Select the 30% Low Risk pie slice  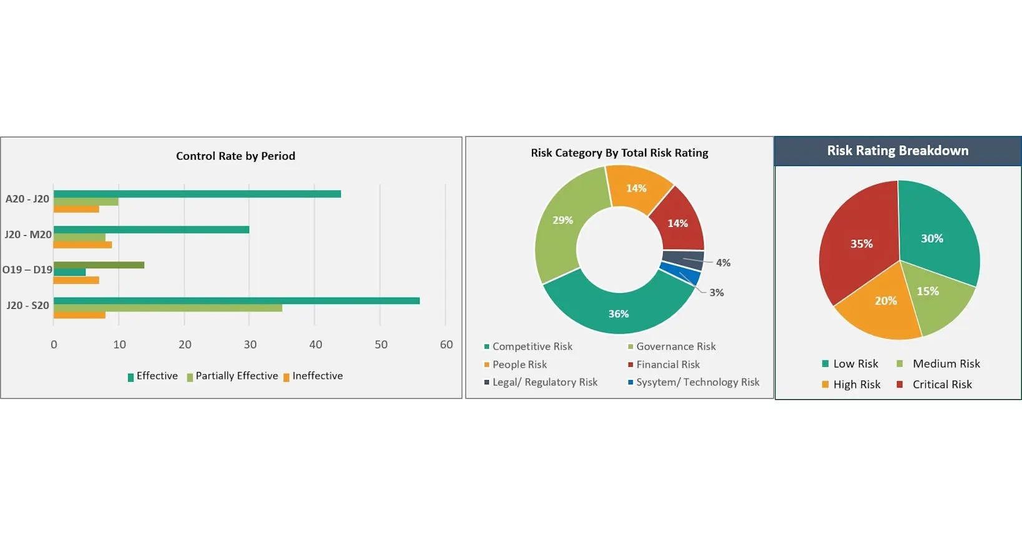click(936, 234)
